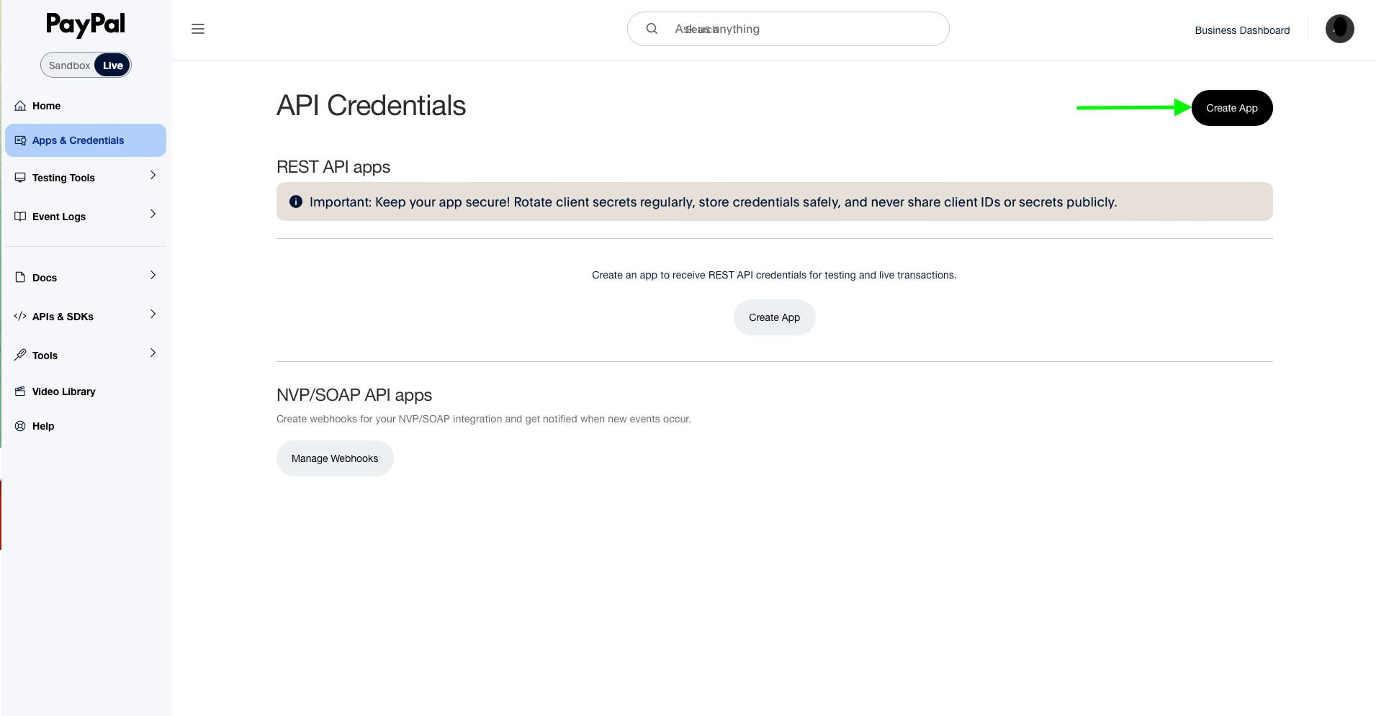Expand the Tools chevron
The image size is (1376, 716).
(153, 353)
